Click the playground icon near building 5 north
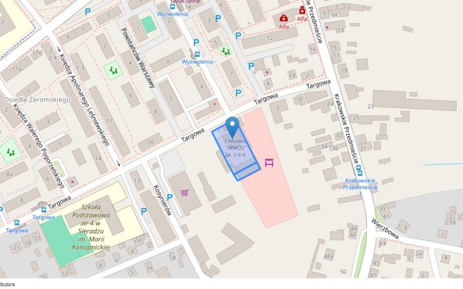Screen dimensions: 463x289 tap(226, 51)
